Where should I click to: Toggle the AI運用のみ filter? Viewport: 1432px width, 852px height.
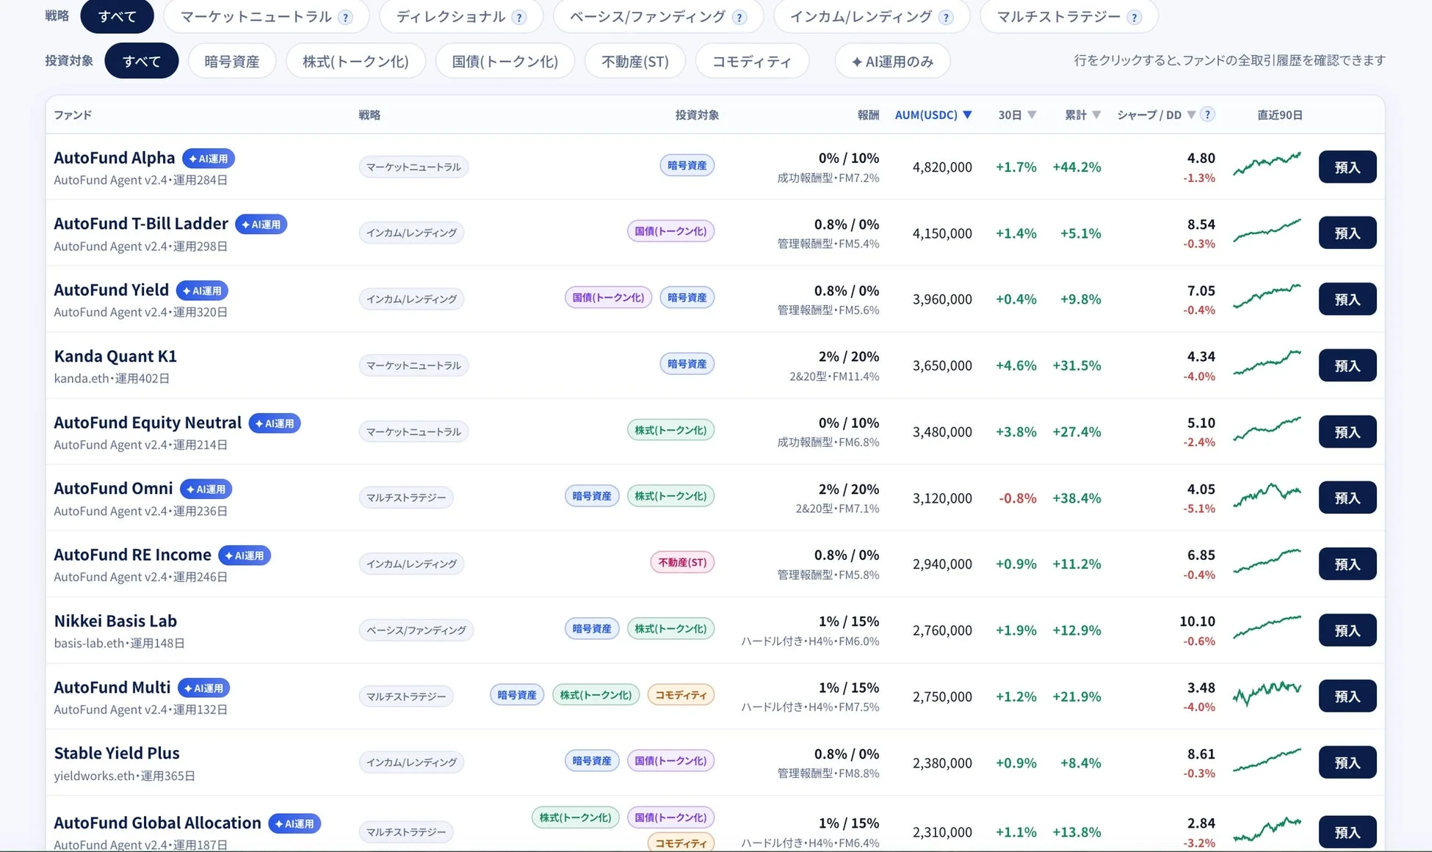click(x=892, y=62)
